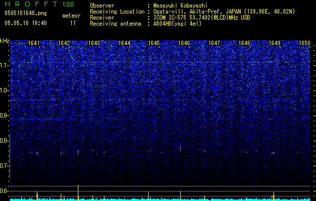Click the Receiving antenna label

click(x=116, y=24)
